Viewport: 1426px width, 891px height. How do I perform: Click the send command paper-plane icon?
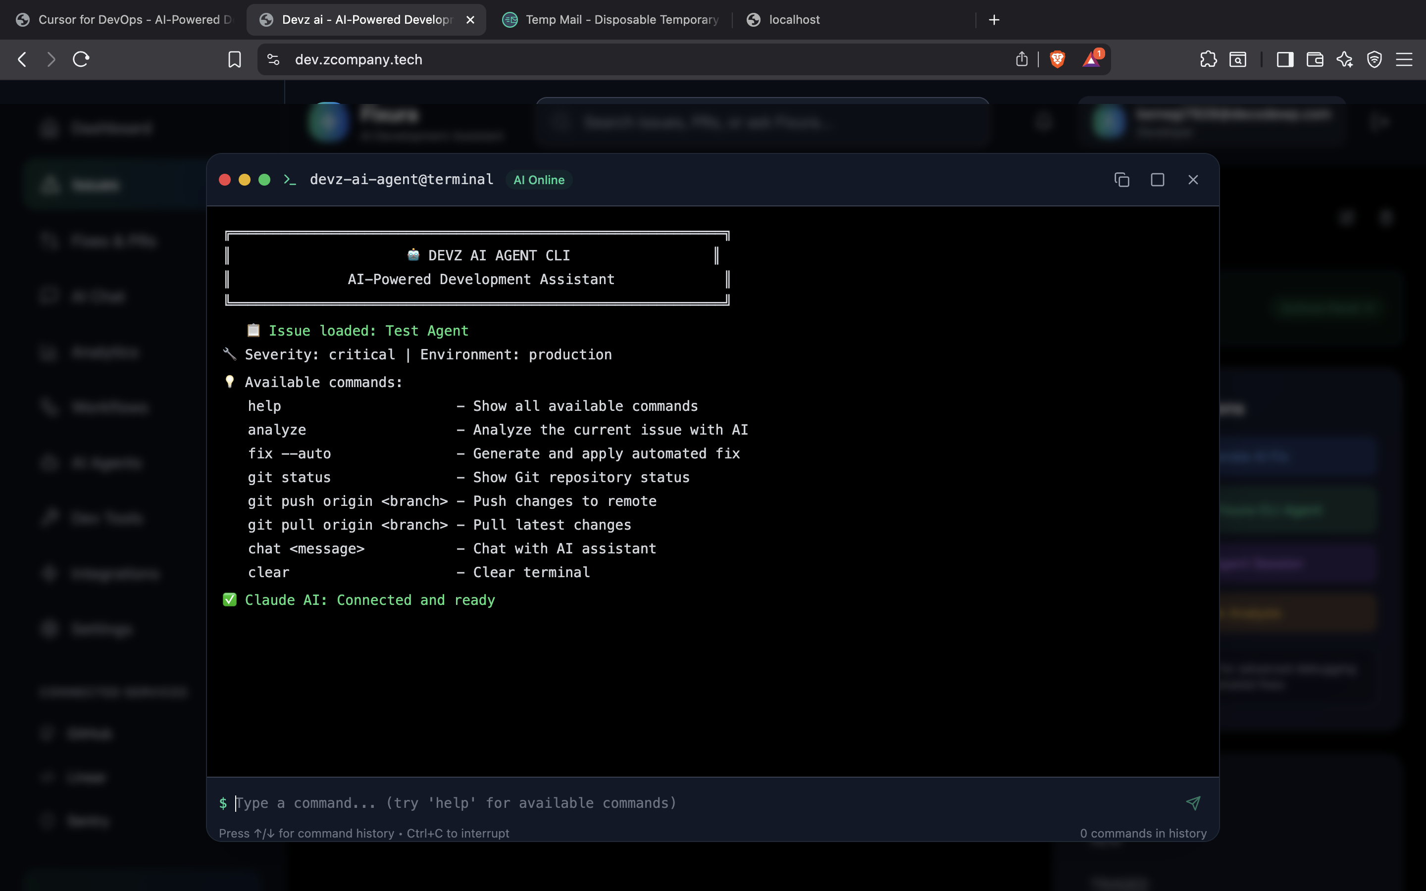pyautogui.click(x=1193, y=802)
